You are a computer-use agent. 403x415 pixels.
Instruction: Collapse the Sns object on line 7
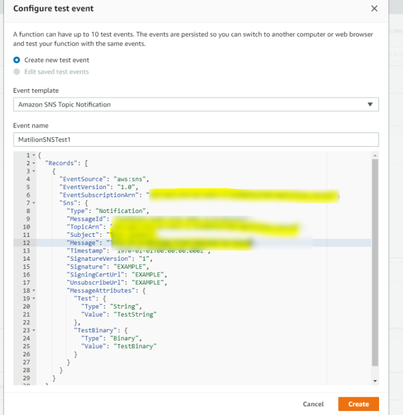(33, 203)
